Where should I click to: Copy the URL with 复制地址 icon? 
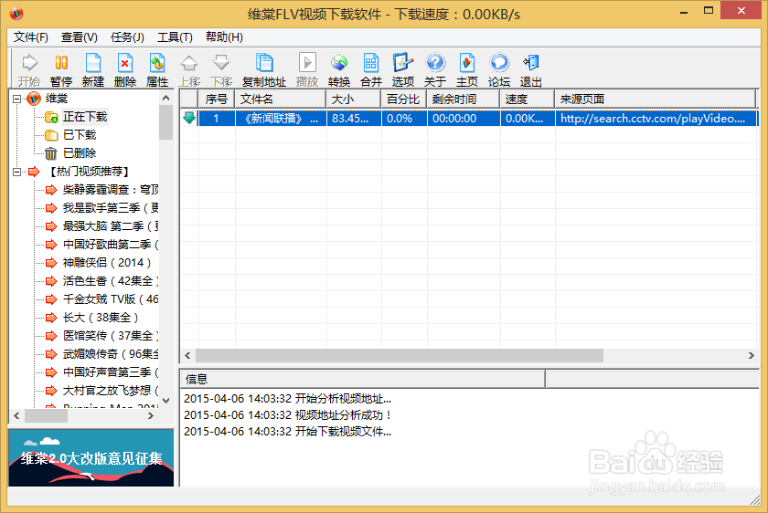click(x=264, y=69)
